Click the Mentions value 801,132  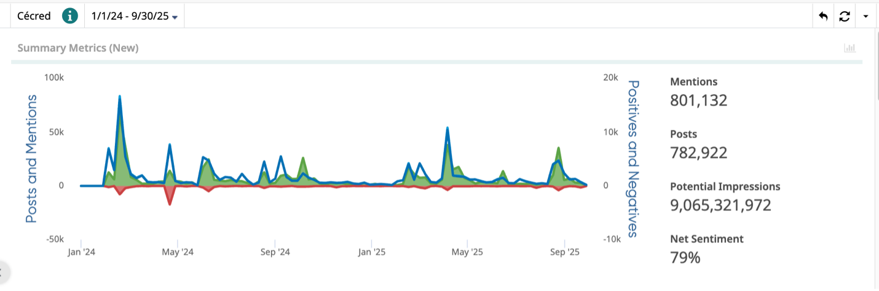point(698,100)
